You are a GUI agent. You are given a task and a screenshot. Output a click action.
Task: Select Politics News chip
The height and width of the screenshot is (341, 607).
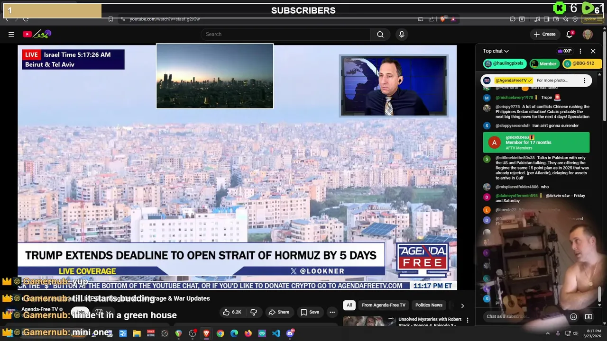point(429,305)
